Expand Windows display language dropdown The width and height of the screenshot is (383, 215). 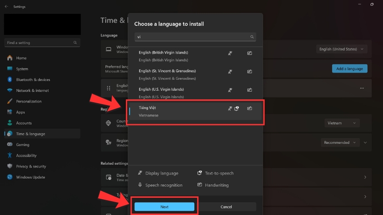click(x=342, y=49)
